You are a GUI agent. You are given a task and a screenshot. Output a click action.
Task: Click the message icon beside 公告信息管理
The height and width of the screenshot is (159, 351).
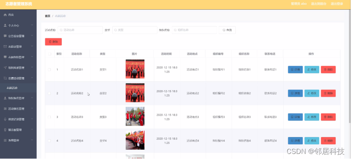[5, 36]
